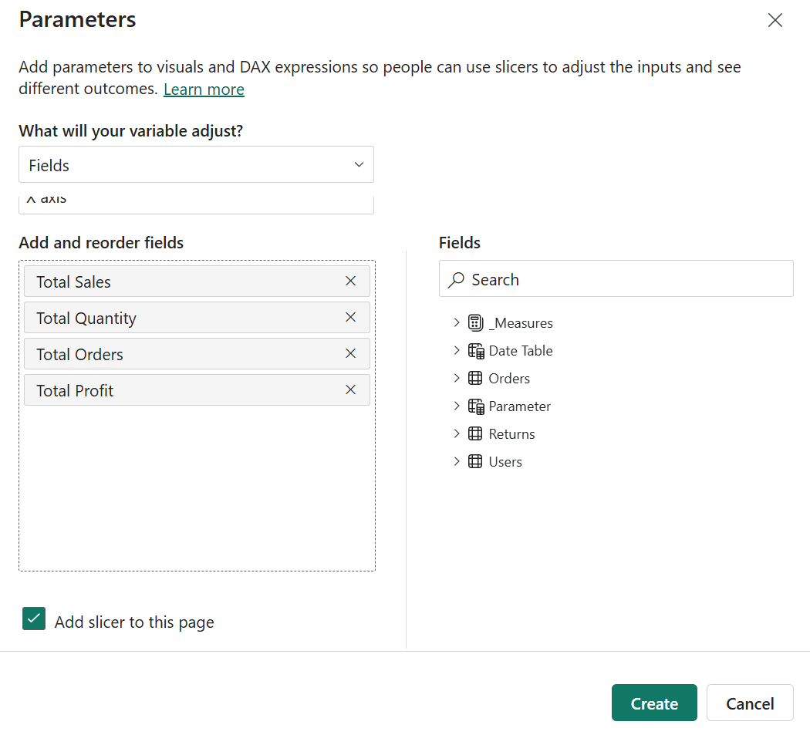Click the Orders table icon
This screenshot has height=735, width=810.
tap(475, 379)
